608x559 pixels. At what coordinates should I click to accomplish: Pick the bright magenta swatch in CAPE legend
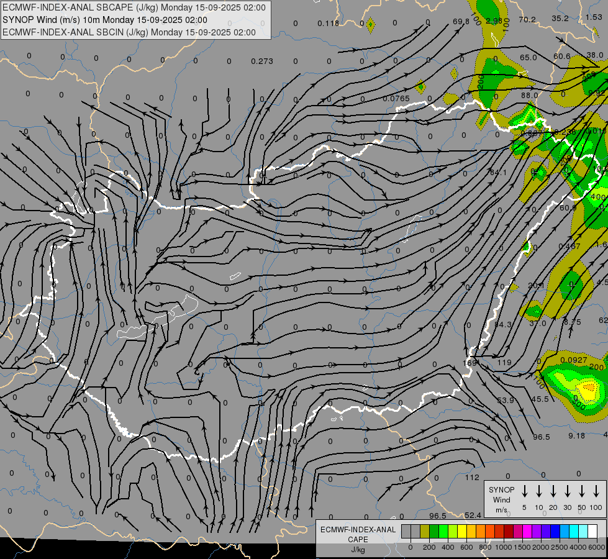pos(527,532)
